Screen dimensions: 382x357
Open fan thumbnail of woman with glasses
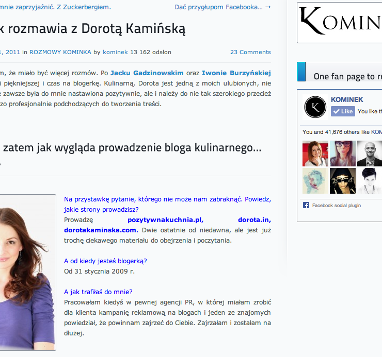click(x=343, y=154)
